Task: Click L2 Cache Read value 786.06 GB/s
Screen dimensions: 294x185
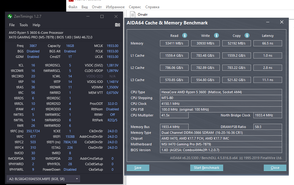Action: click(174, 68)
